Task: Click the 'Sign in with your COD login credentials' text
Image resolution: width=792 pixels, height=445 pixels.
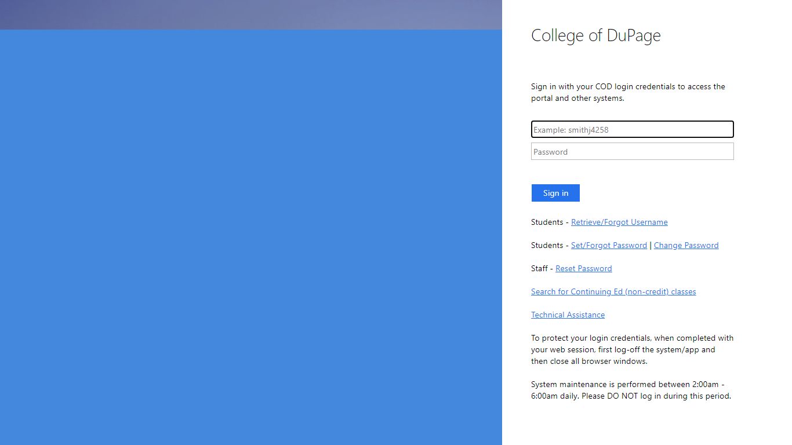Action: point(628,92)
